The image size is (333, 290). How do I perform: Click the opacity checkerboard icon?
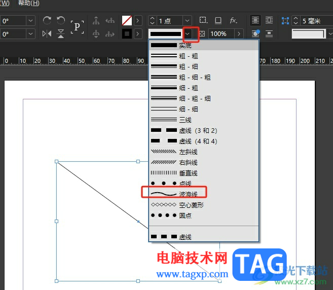tap(202, 34)
